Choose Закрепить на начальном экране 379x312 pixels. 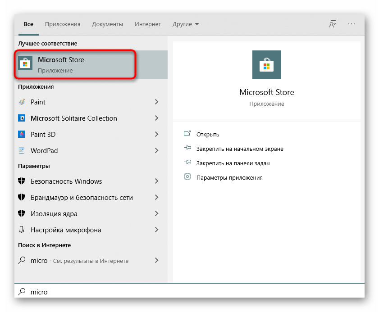[x=240, y=149]
